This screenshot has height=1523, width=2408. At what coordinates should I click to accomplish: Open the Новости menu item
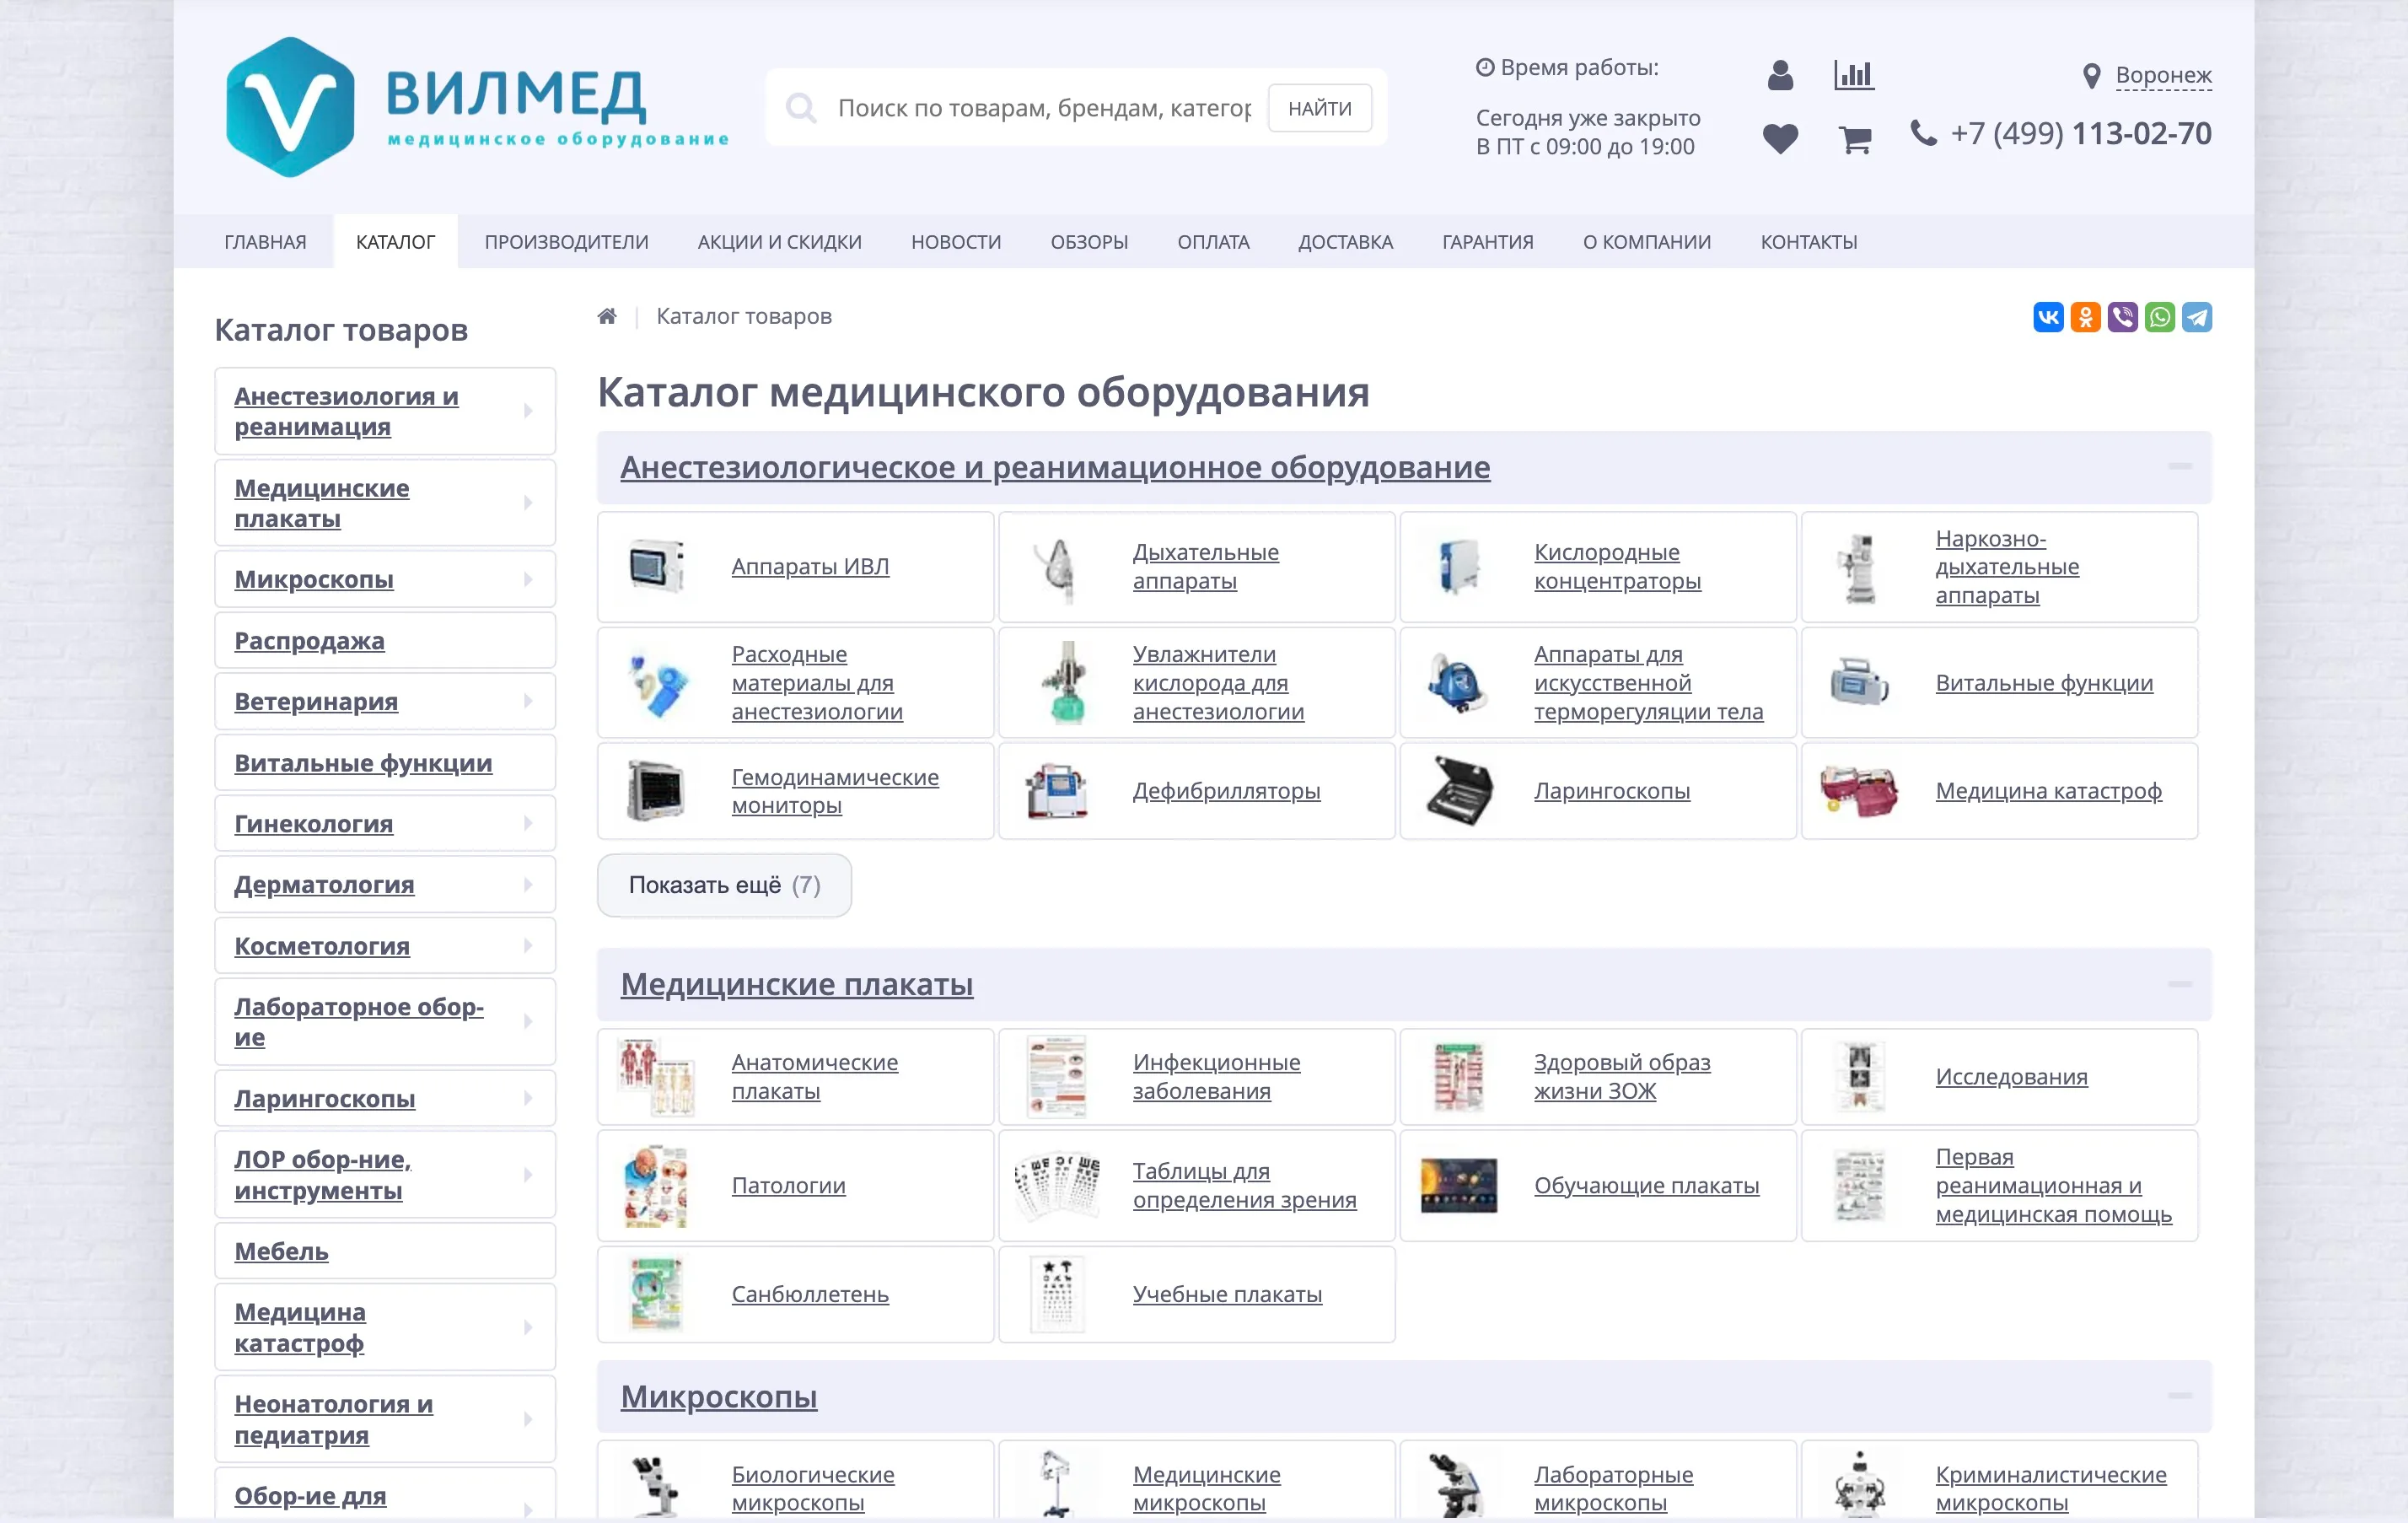click(x=956, y=241)
